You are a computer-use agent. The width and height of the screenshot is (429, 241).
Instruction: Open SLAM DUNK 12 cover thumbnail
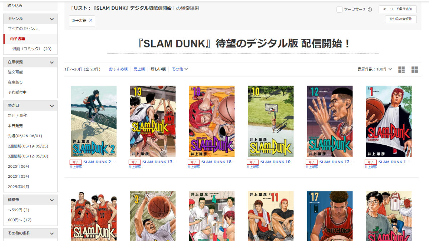tap(330, 121)
